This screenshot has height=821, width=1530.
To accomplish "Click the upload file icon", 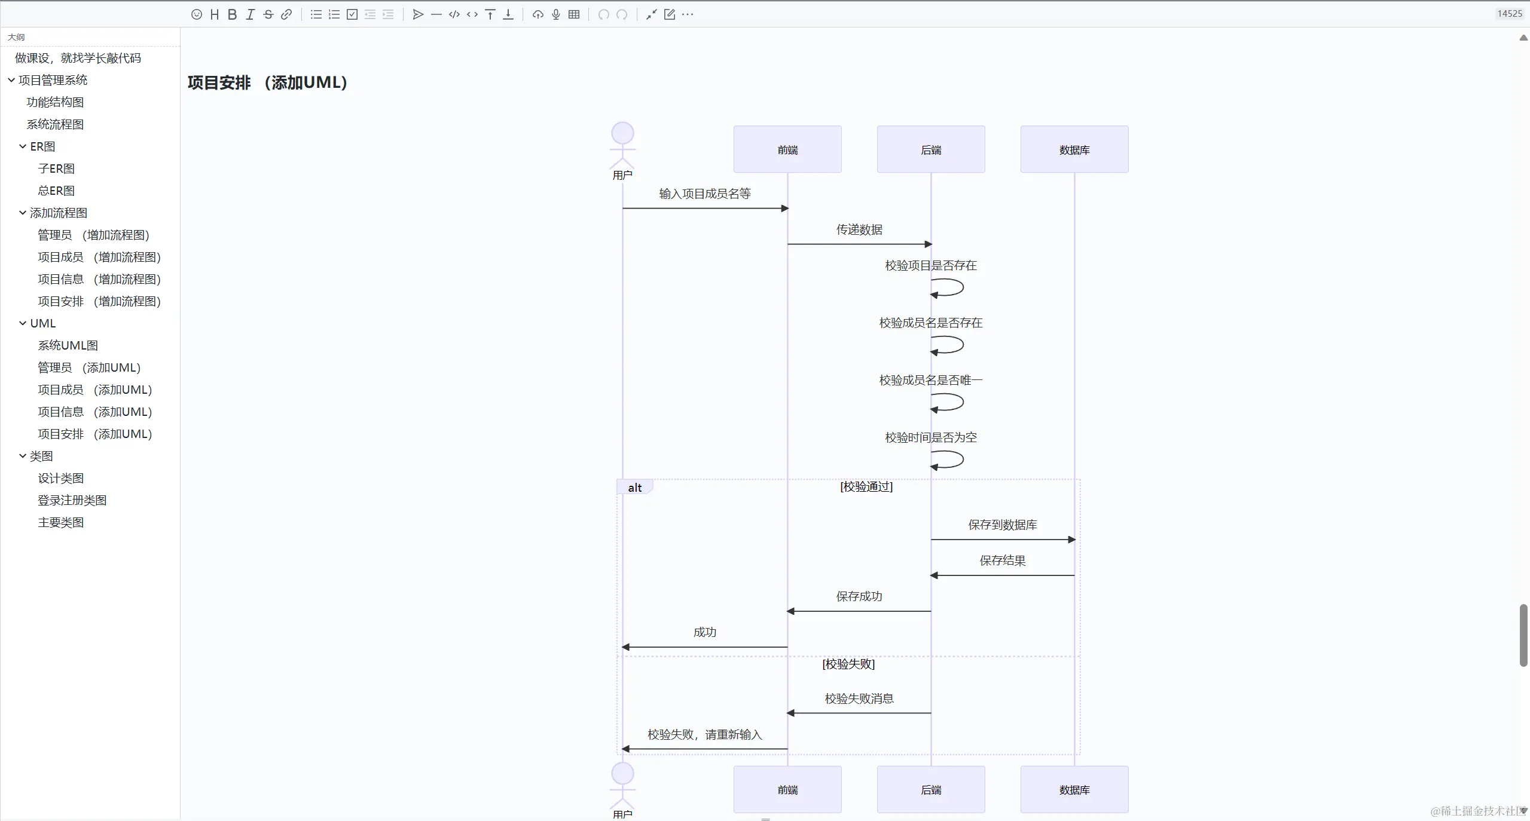I will [x=538, y=14].
